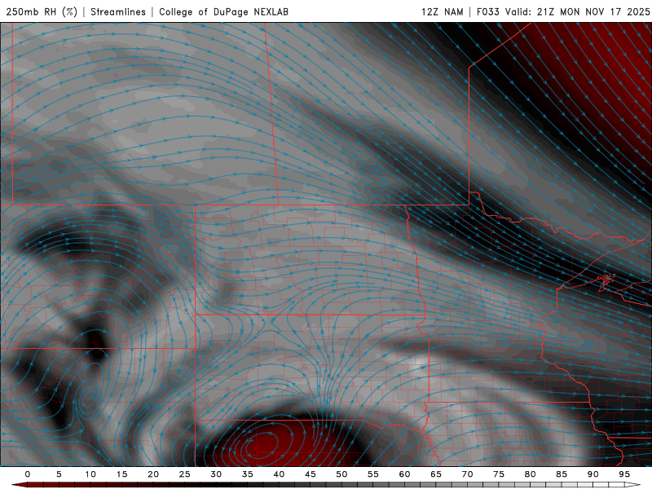Click the "60" colorbar scale label

(404, 474)
